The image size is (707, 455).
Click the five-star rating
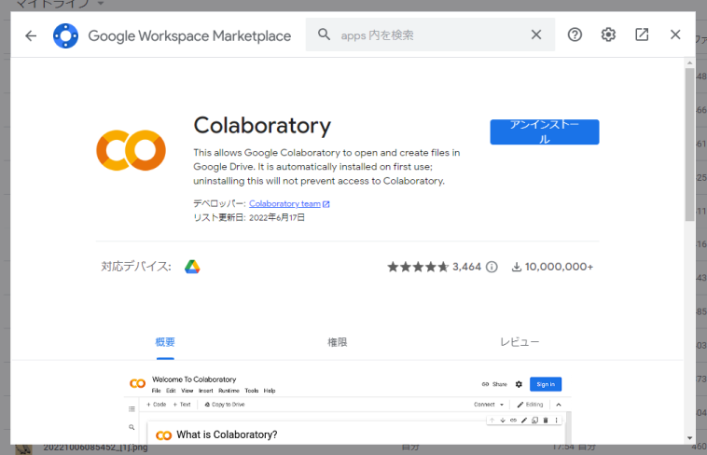click(418, 267)
